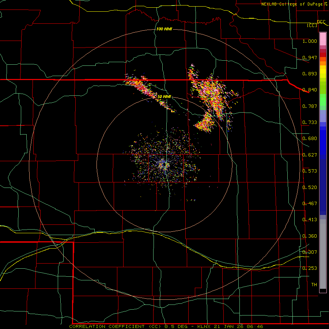Select the 0.733 scale value
Image resolution: width=329 pixels, height=329 pixels.
[x=310, y=122]
